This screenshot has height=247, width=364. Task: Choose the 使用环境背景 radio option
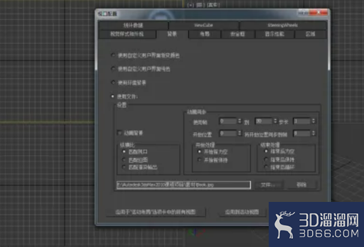tap(113, 83)
